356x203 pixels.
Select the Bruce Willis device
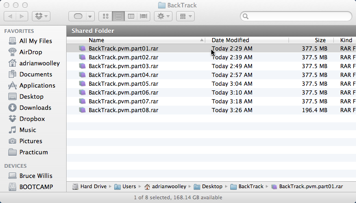pyautogui.click(x=37, y=176)
